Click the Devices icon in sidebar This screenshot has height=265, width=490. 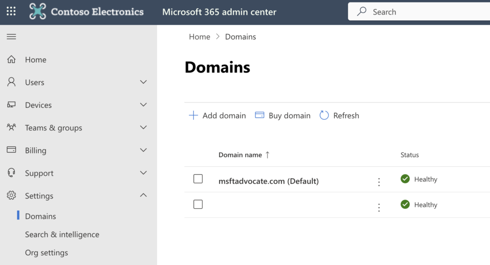click(x=11, y=105)
